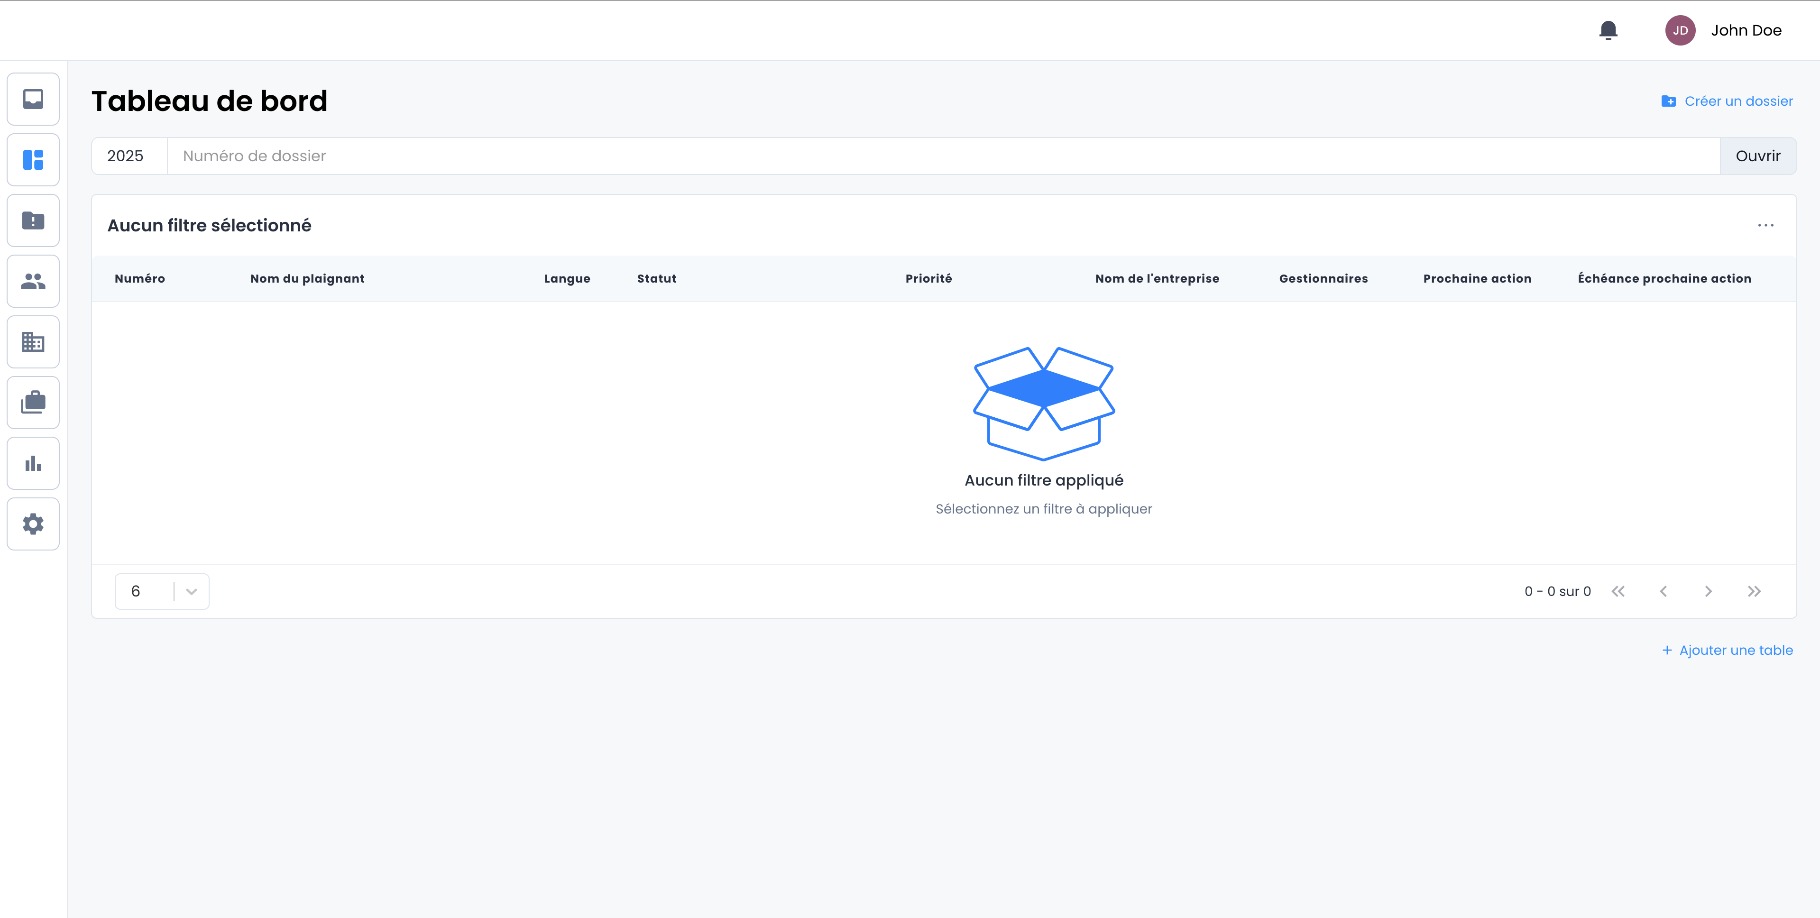Go to the last page arrow

pos(1754,591)
